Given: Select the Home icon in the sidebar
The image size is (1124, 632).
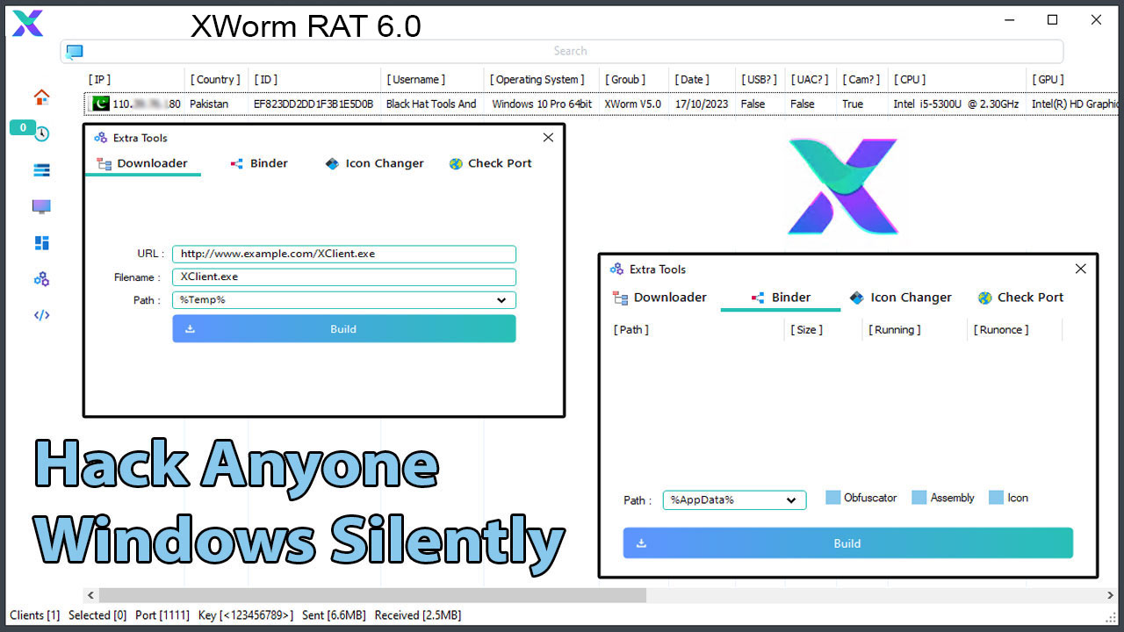Looking at the screenshot, I should pyautogui.click(x=40, y=97).
